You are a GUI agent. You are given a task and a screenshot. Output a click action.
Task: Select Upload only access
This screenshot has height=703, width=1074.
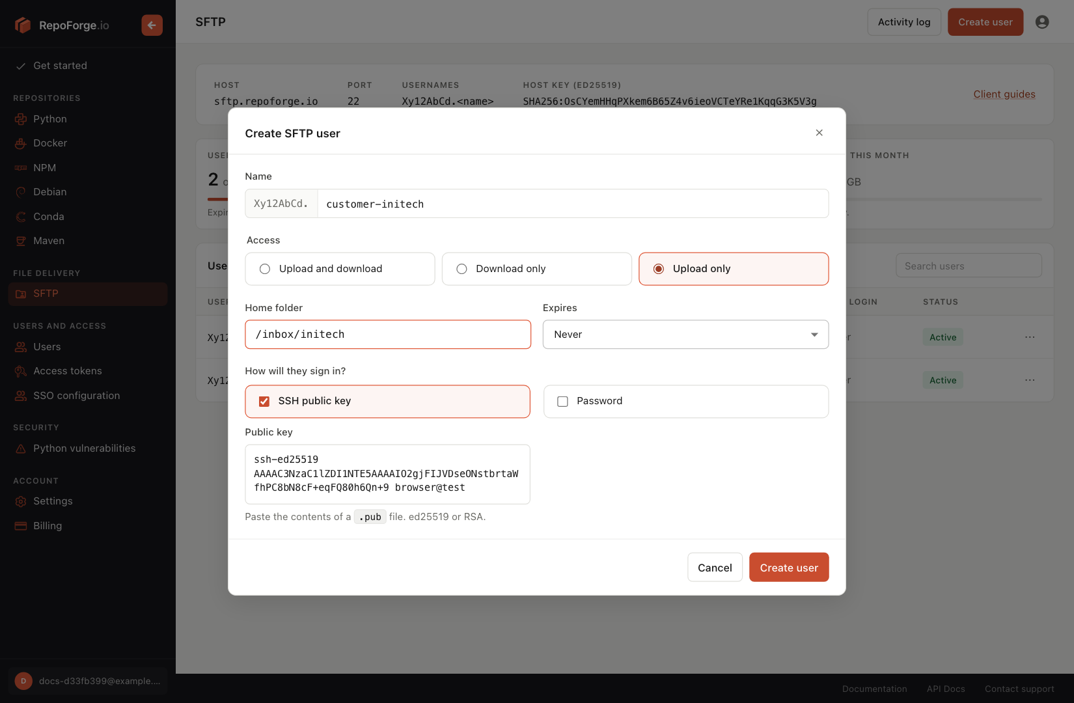[734, 269]
